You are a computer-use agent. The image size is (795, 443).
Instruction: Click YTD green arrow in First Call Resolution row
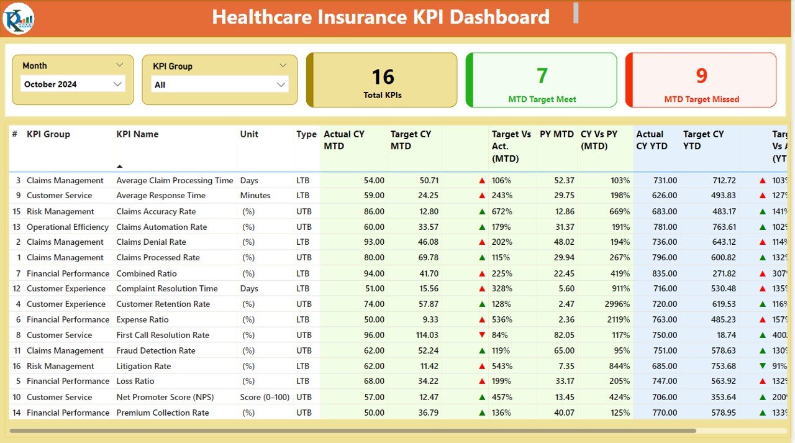point(763,336)
